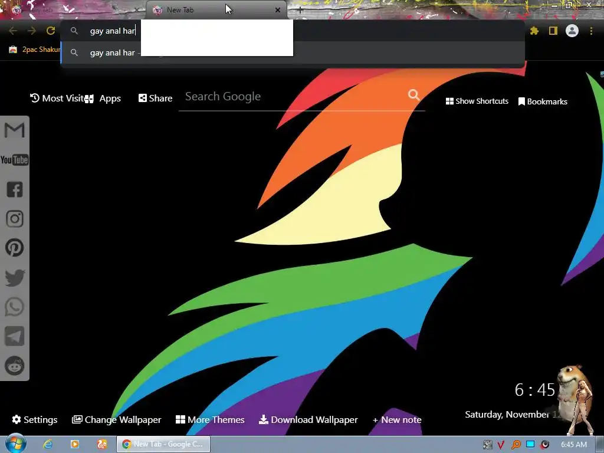Open Instagram sidebar shortcut
This screenshot has height=453, width=604.
tap(15, 219)
